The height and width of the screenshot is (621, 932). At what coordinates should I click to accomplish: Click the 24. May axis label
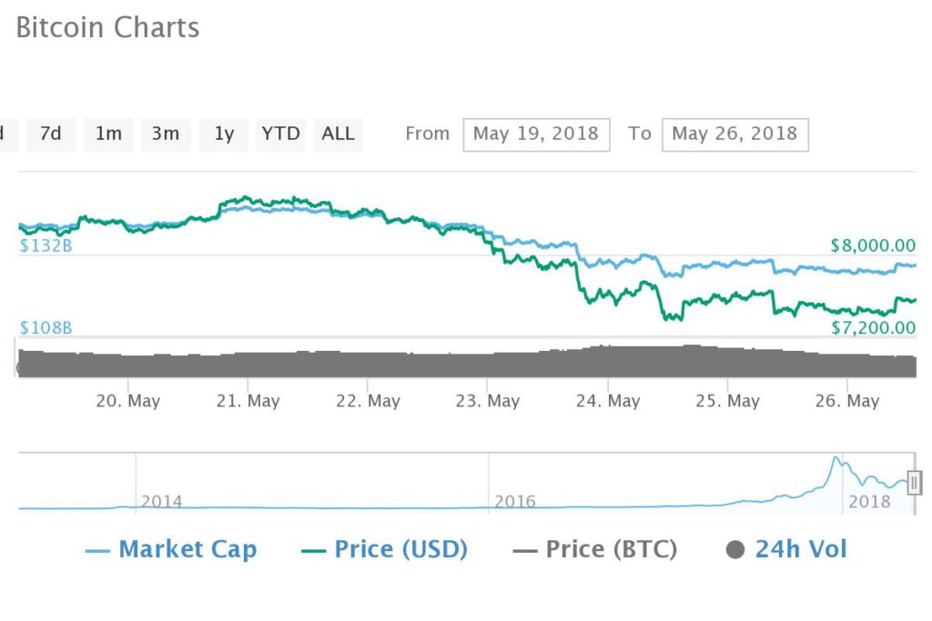coord(607,401)
